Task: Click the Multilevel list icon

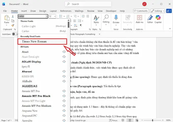Action: click(x=75, y=16)
